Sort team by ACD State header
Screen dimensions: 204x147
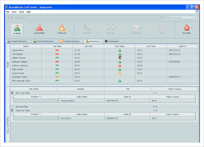tap(119, 46)
